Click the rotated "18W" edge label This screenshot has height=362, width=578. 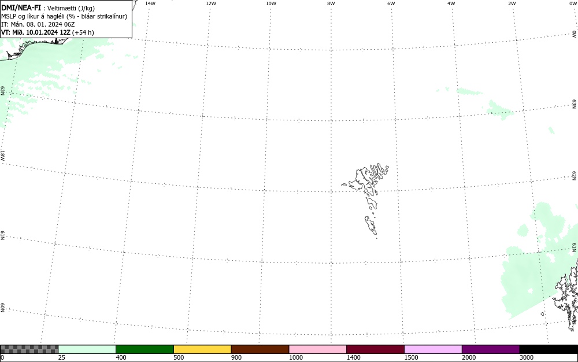click(x=2, y=155)
